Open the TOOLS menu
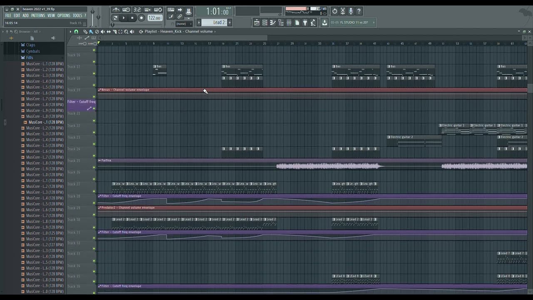The width and height of the screenshot is (533, 300). tap(77, 15)
